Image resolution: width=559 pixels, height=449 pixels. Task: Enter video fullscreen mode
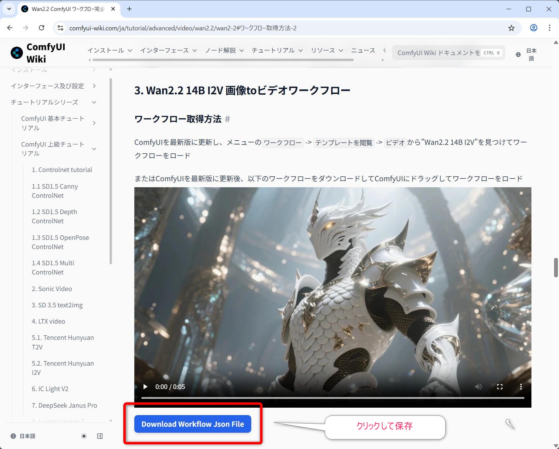(x=500, y=387)
